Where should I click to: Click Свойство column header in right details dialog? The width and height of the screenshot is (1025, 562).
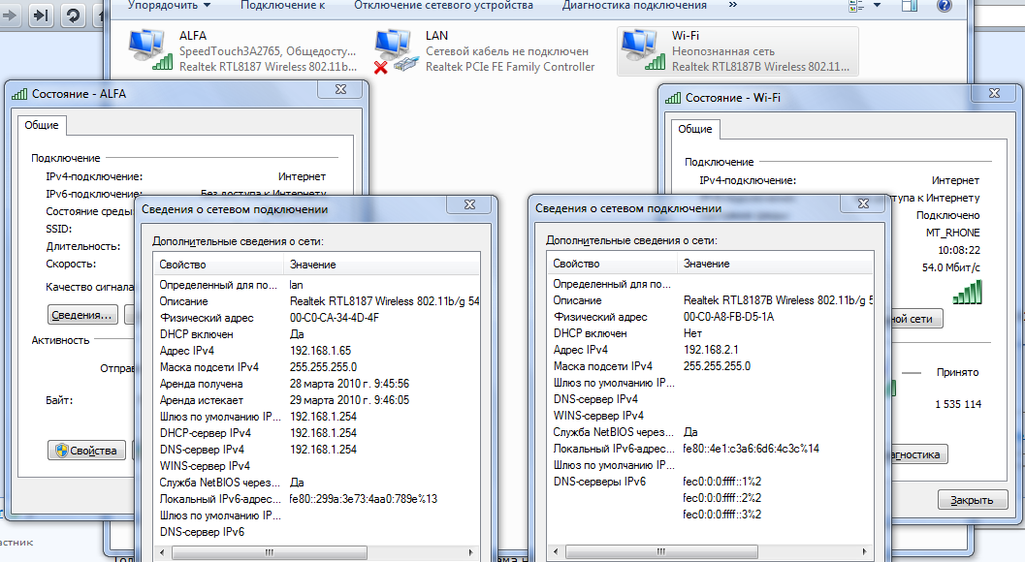click(612, 264)
